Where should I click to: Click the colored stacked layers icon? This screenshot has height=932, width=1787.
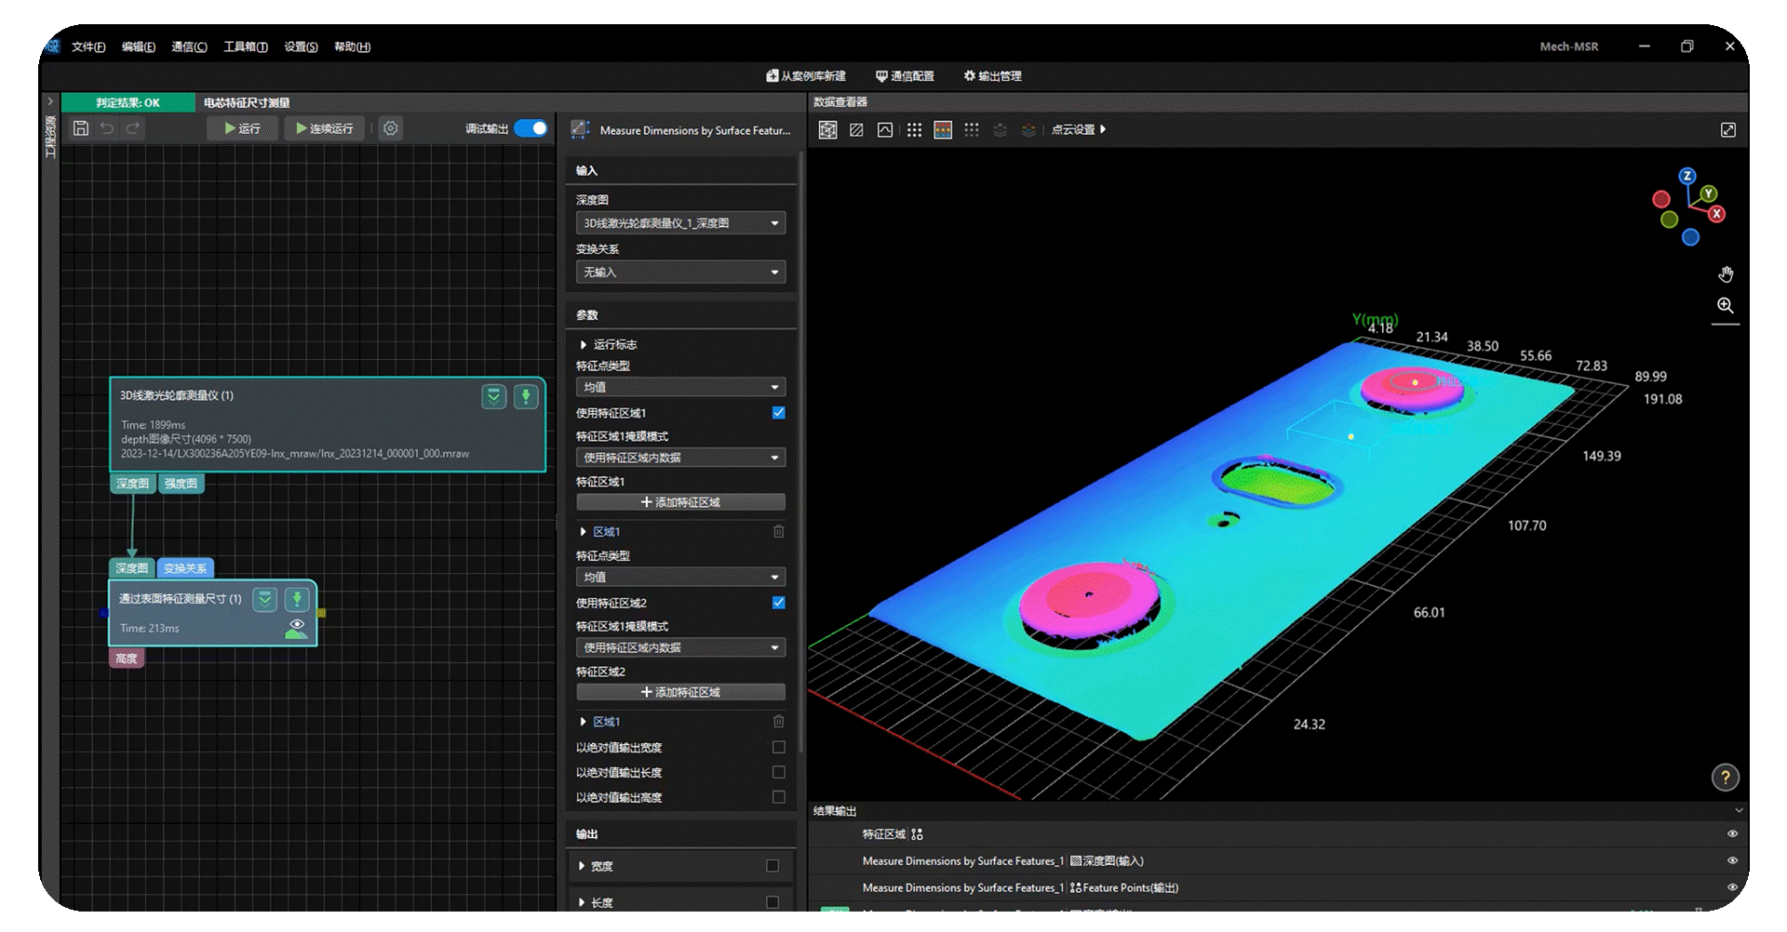[x=1028, y=130]
